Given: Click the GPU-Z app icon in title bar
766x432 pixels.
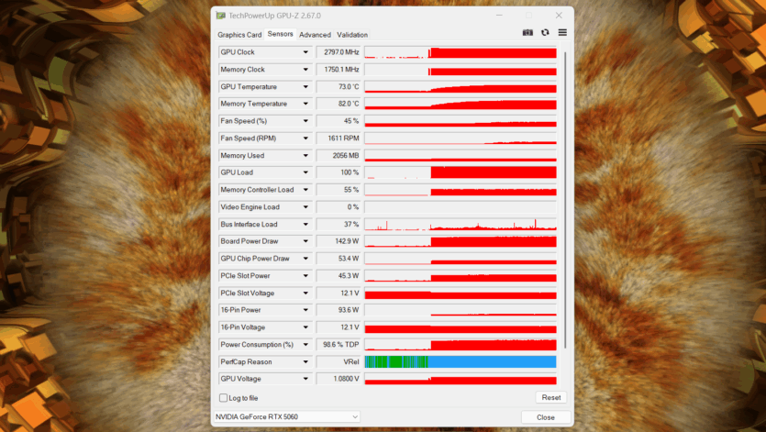Looking at the screenshot, I should (x=220, y=16).
